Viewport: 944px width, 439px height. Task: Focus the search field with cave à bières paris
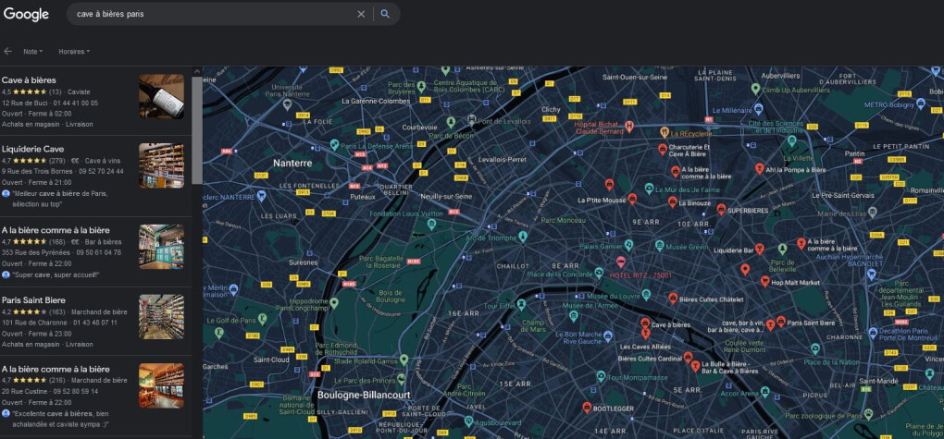[x=214, y=14]
